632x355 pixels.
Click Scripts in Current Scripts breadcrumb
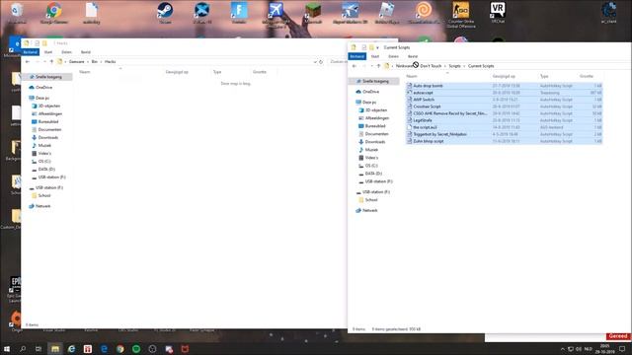[x=454, y=66]
